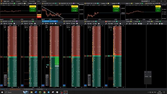The width and height of the screenshot is (167, 94).
Task: Click green link color swatch on HBUSDT 1M tab
Action: (x=14, y=3)
